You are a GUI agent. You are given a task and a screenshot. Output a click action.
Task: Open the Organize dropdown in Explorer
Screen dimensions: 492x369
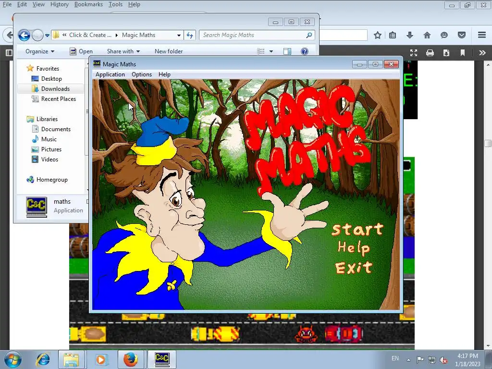point(40,51)
